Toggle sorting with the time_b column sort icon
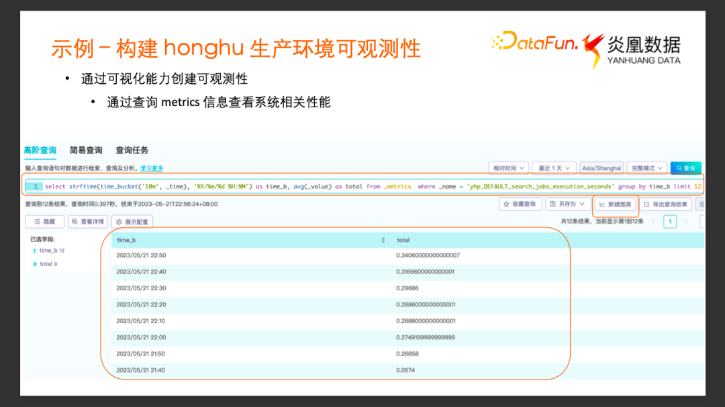Image resolution: width=725 pixels, height=407 pixels. [x=383, y=240]
